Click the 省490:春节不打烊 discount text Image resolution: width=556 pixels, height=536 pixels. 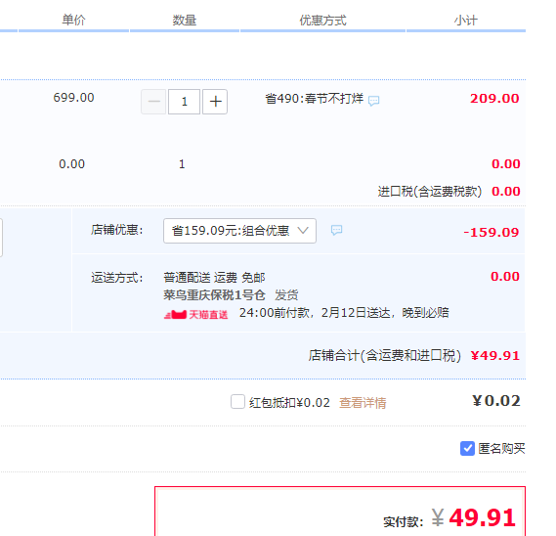[315, 99]
